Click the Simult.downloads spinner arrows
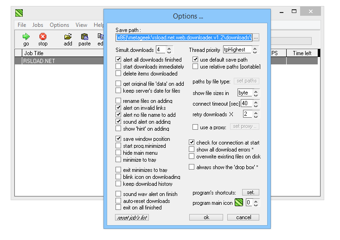Viewport: 340px width, 240px height. point(169,50)
